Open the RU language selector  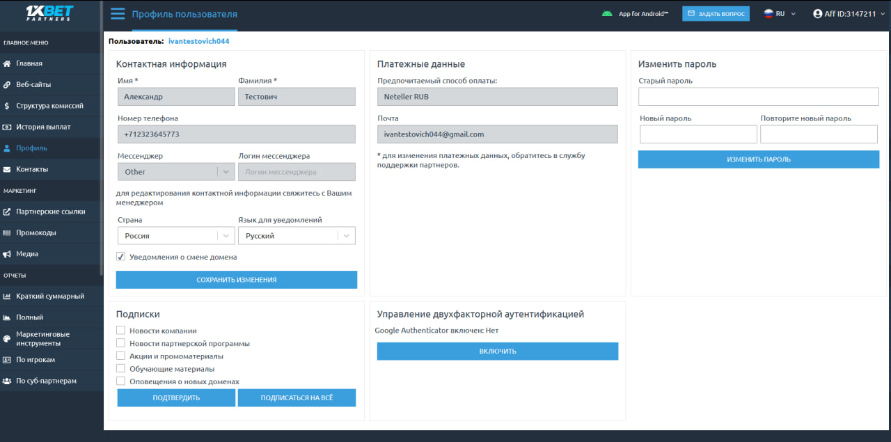780,14
